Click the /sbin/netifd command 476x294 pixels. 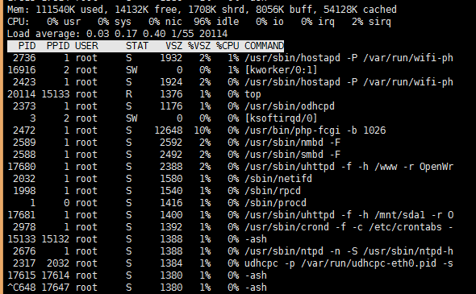(278, 179)
